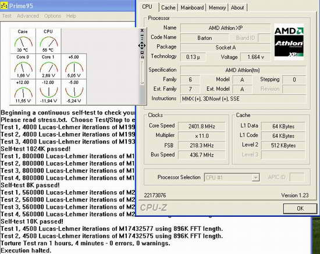The height and width of the screenshot is (254, 320).
Task: Click the +12.00 voltage gauge
Action: point(23,92)
